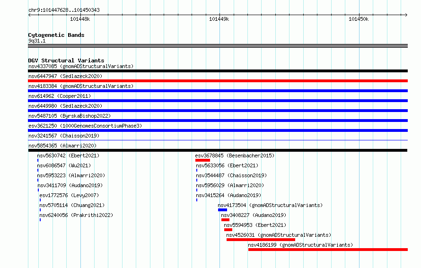
Task: Click the red bar under nsv4186199
Action: pyautogui.click(x=328, y=250)
